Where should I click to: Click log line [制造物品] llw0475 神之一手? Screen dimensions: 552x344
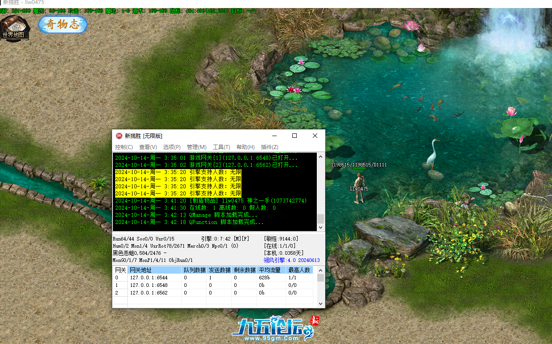click(x=211, y=201)
